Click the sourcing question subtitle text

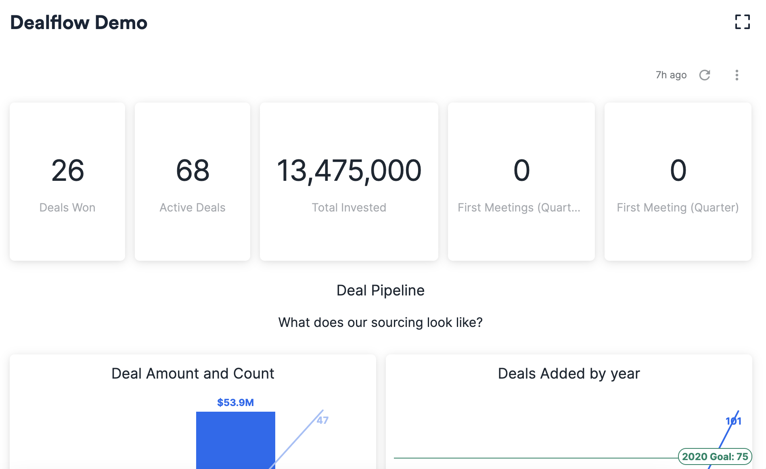coord(380,322)
